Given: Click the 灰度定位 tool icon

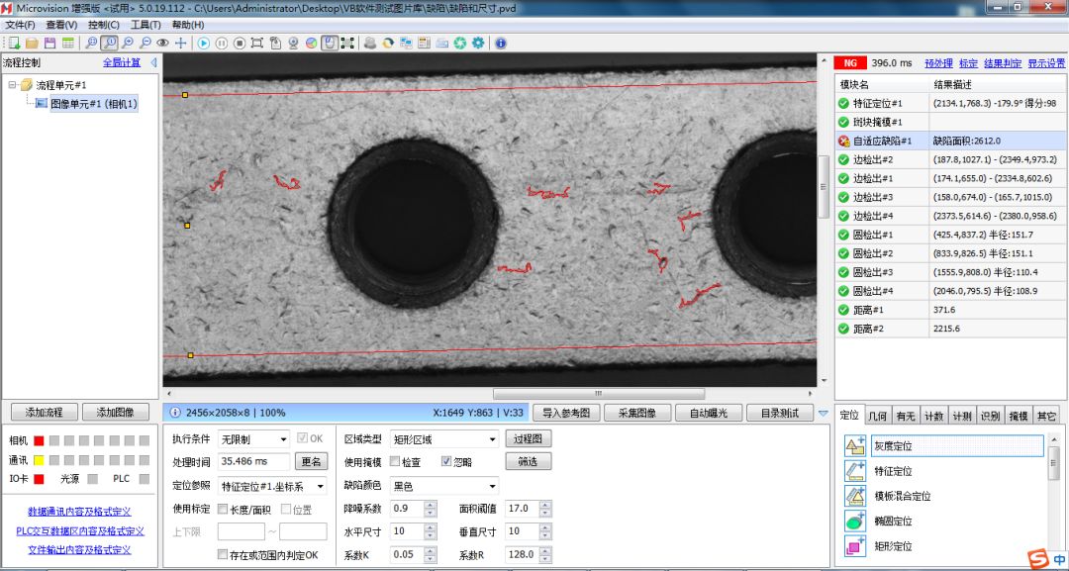Looking at the screenshot, I should (855, 446).
